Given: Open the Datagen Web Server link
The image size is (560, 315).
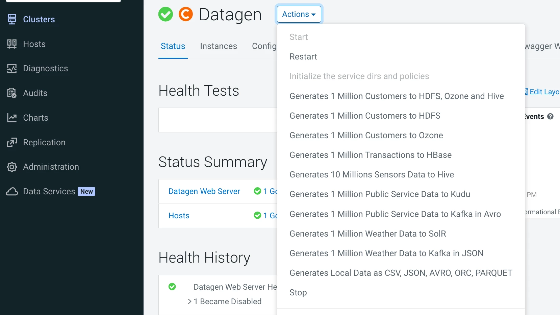Looking at the screenshot, I should tap(204, 191).
